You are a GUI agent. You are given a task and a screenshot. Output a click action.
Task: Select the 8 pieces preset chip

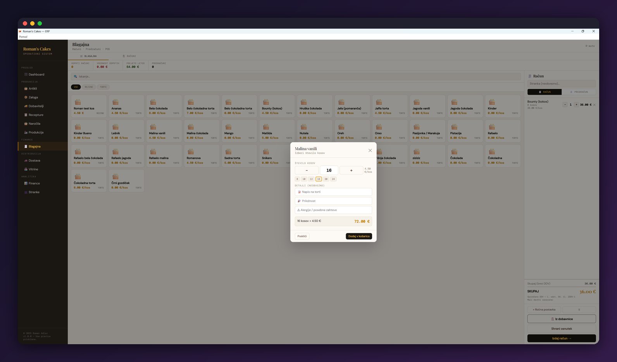(297, 179)
